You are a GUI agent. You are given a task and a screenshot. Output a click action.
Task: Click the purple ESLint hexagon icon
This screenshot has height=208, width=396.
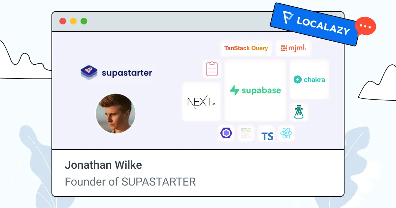pos(226,134)
